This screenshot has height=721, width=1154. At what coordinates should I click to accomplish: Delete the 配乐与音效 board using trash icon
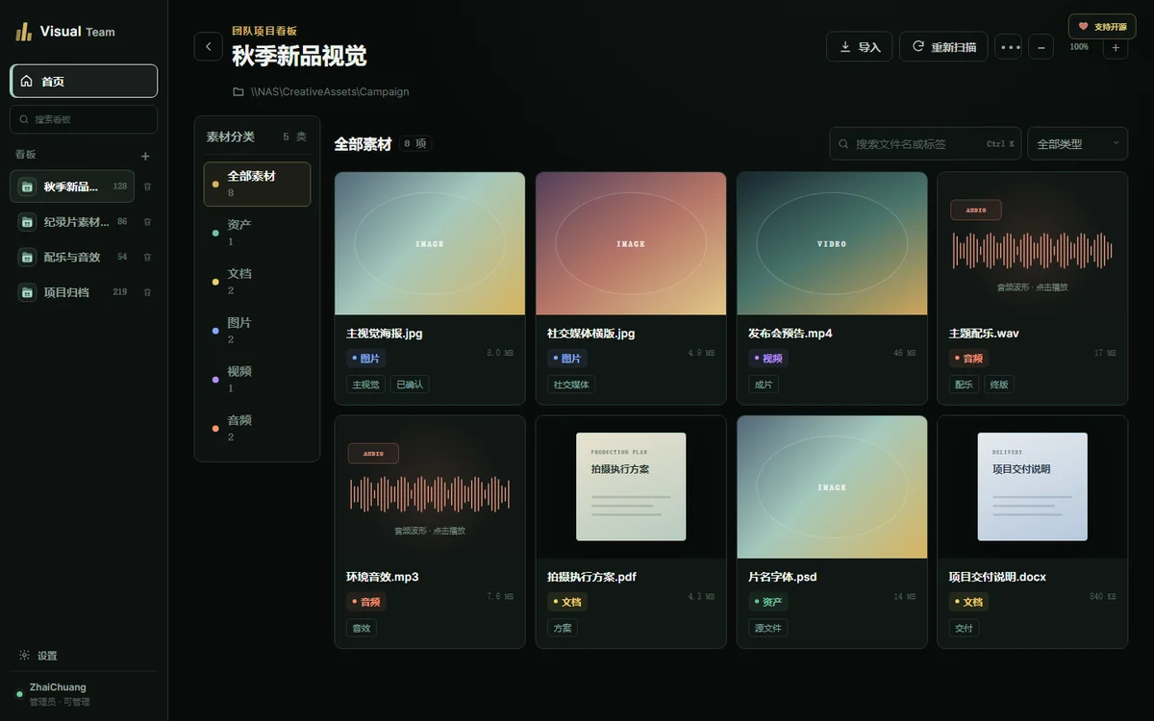coord(147,257)
